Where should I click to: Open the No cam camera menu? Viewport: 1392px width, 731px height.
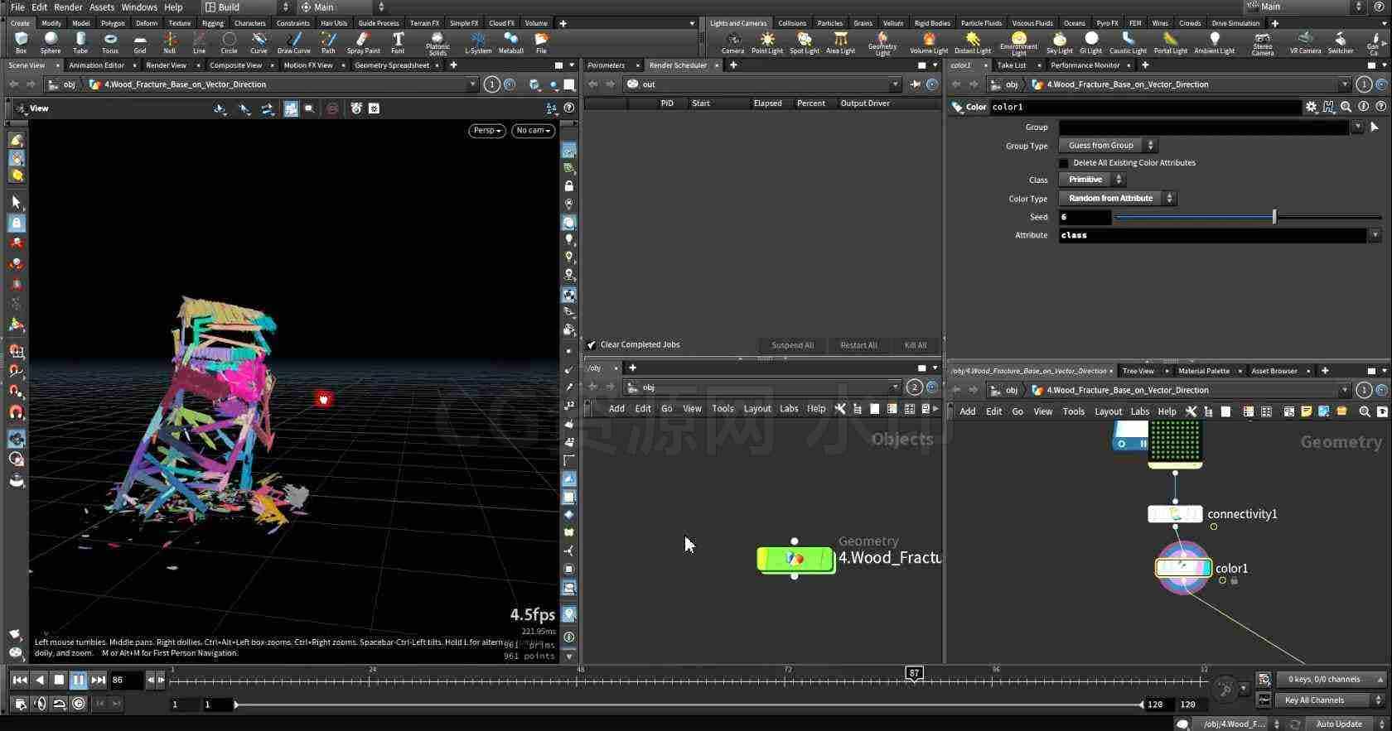pos(533,130)
